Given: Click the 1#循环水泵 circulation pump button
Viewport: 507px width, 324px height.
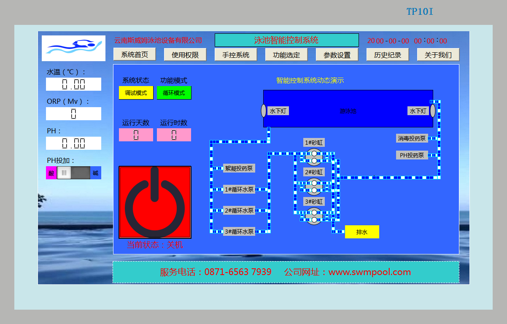Looking at the screenshot, I should pos(239,189).
